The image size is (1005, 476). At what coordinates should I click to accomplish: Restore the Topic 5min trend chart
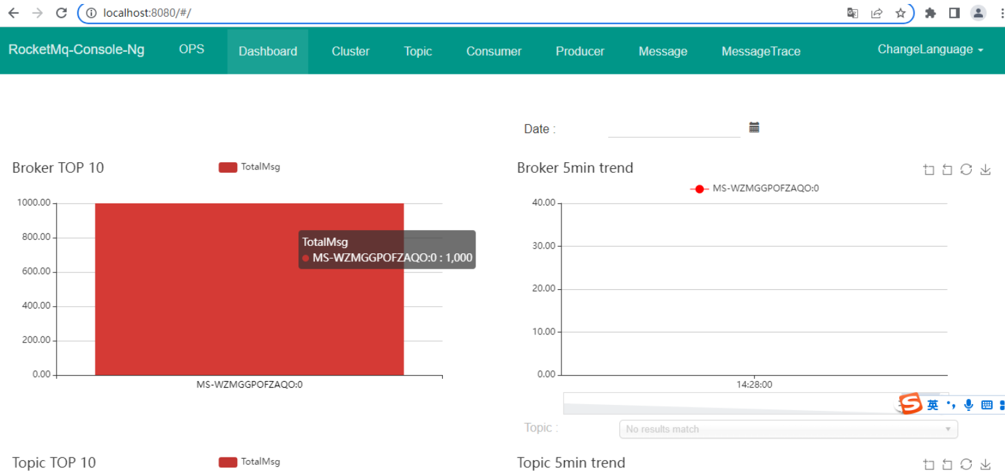[x=966, y=465]
